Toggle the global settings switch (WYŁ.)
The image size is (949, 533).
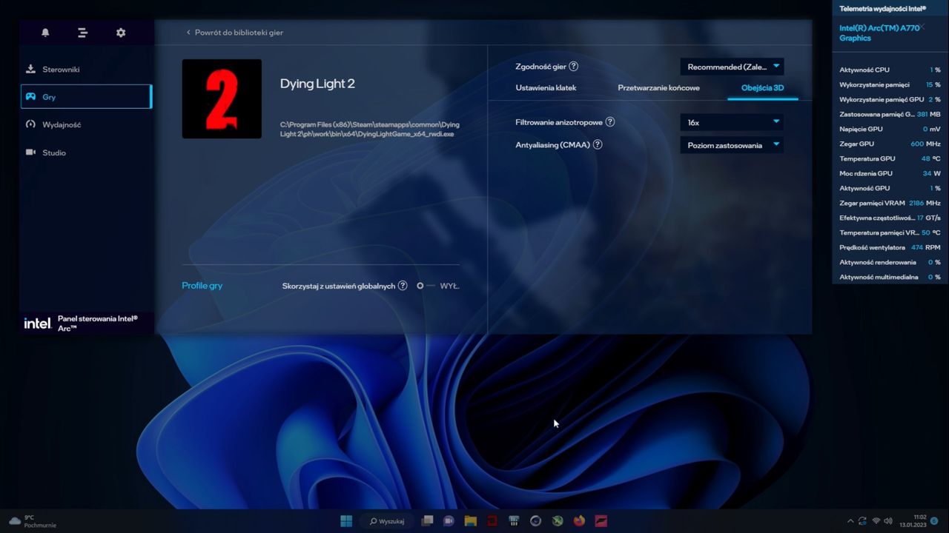[426, 286]
